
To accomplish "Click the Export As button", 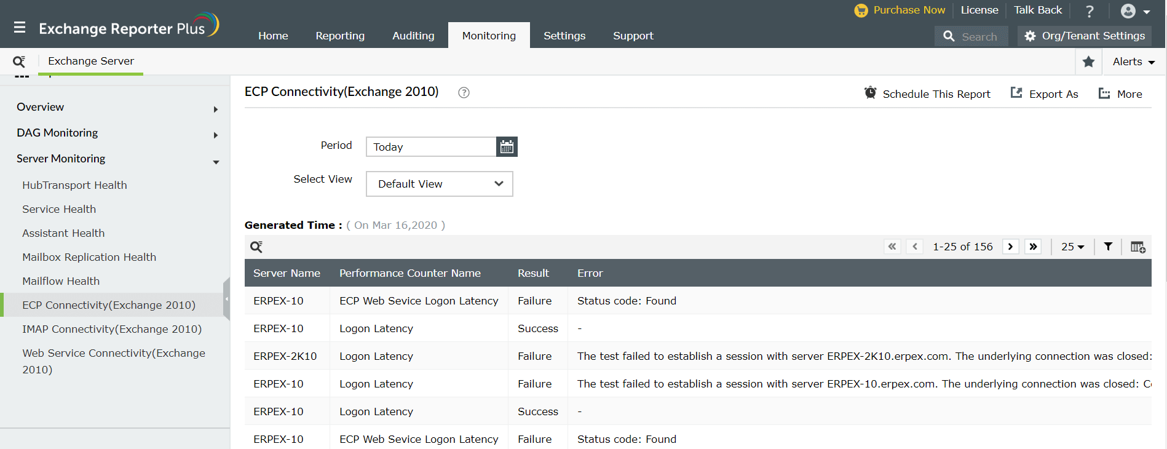I will point(1045,93).
